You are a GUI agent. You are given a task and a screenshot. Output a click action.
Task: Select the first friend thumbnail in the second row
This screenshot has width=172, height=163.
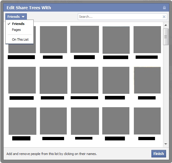(22, 80)
